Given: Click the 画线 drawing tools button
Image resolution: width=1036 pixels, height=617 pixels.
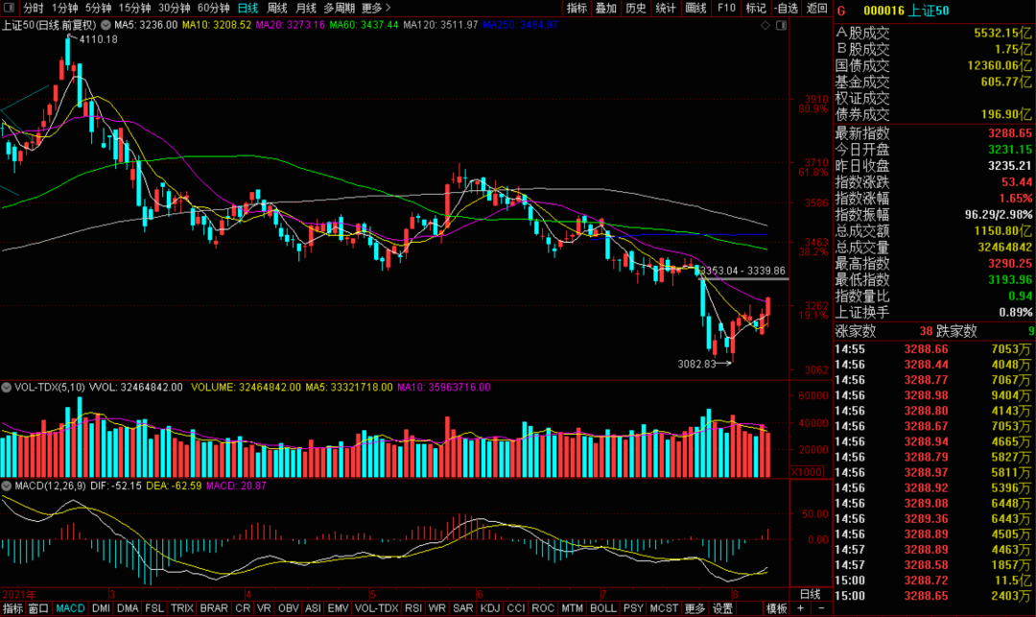Looking at the screenshot, I should point(696,8).
